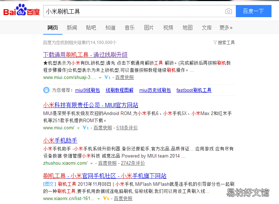The image size is (279, 204).
Task: Expand dropdown arrow after xiaomi.cn/list-161 URL
Action: pyautogui.click(x=98, y=199)
